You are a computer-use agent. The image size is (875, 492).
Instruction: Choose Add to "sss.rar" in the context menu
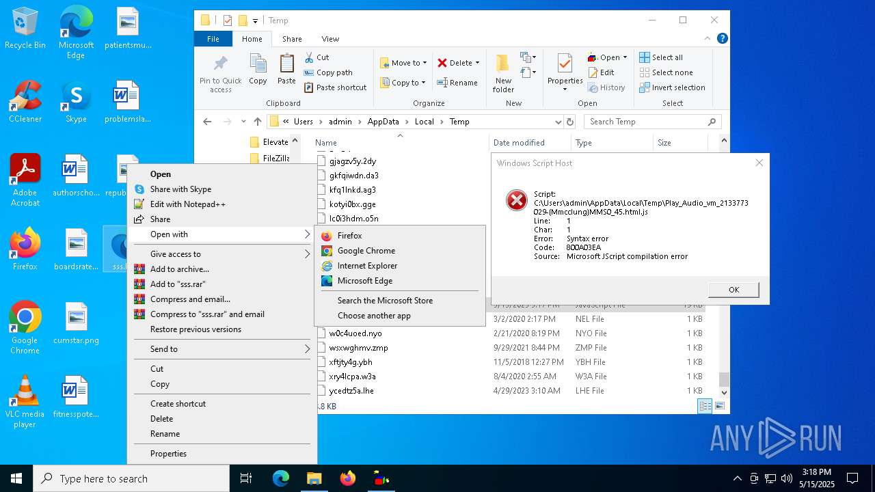point(223,284)
